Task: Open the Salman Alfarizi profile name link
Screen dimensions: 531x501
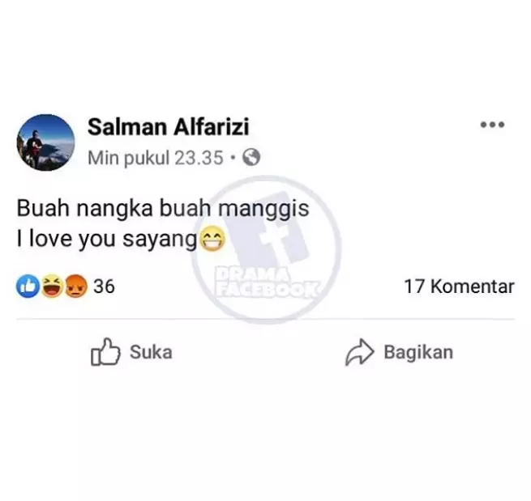Action: 169,127
